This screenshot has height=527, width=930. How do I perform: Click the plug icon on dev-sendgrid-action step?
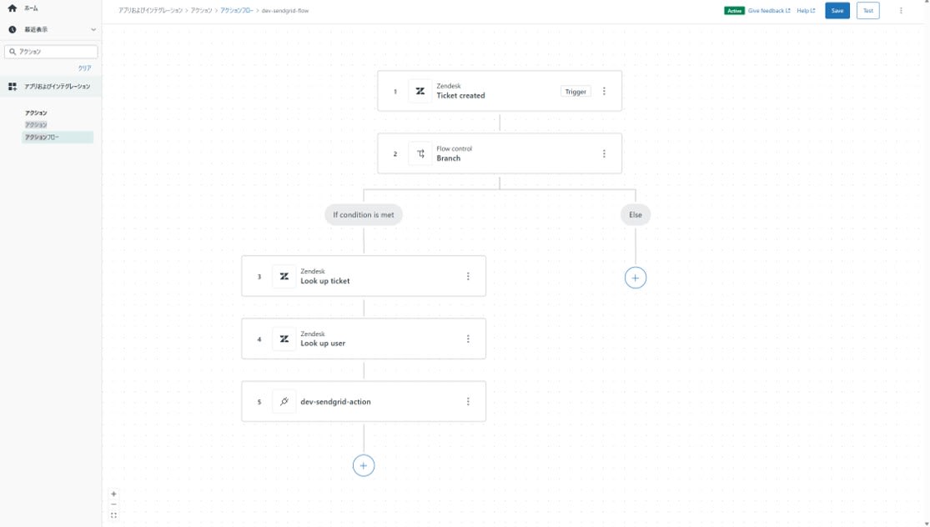point(284,402)
